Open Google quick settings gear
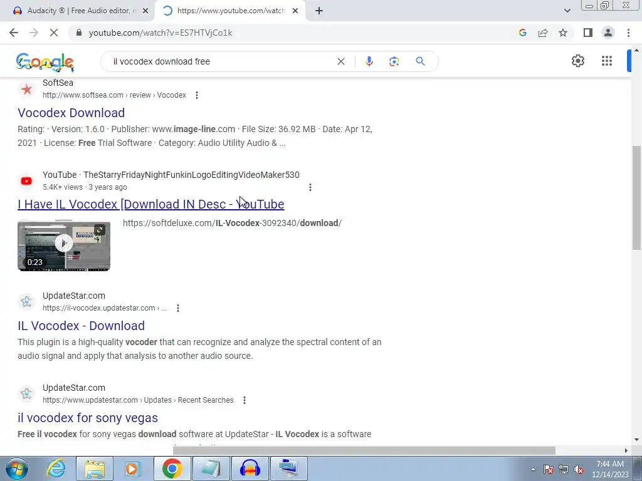 (577, 61)
